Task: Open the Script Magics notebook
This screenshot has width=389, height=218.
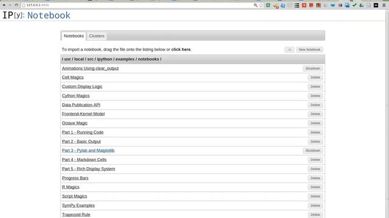Action: pos(74,196)
